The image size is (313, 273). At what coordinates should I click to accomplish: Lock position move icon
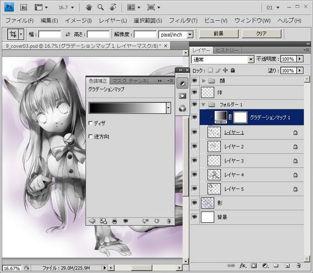click(225, 71)
